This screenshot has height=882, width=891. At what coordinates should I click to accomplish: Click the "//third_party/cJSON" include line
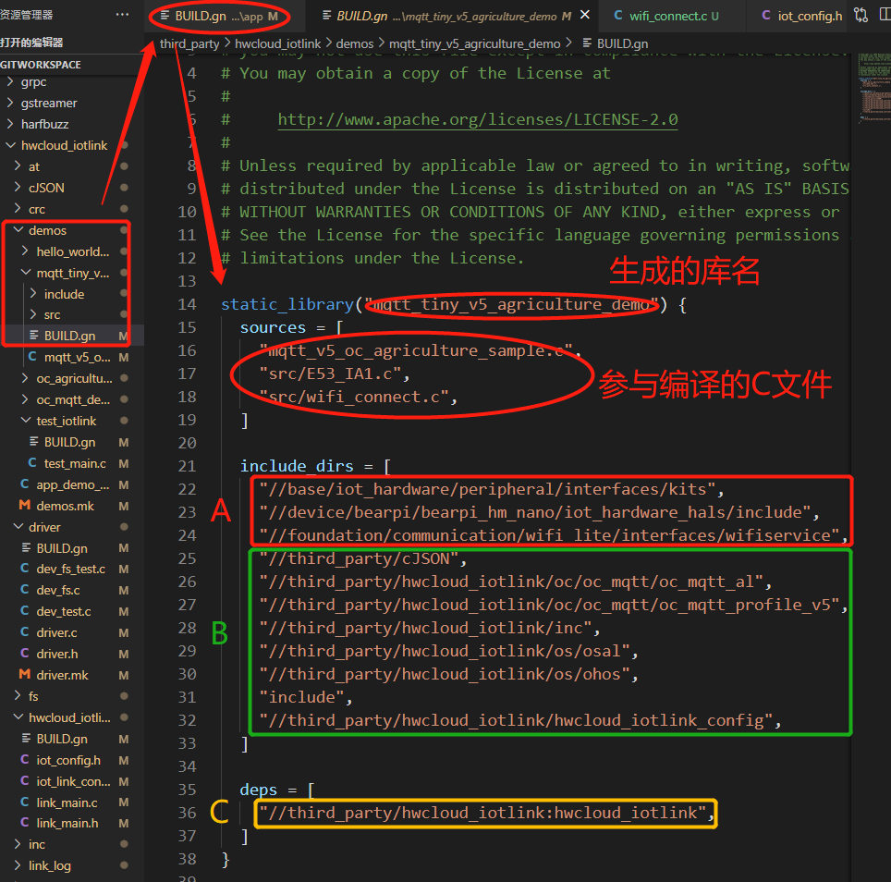pos(363,558)
